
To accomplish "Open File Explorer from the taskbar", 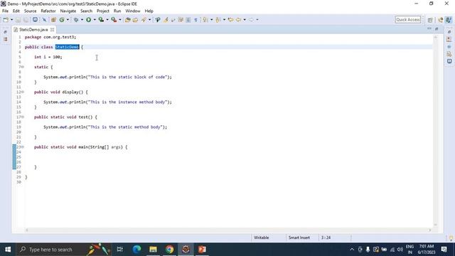I will coord(153,250).
